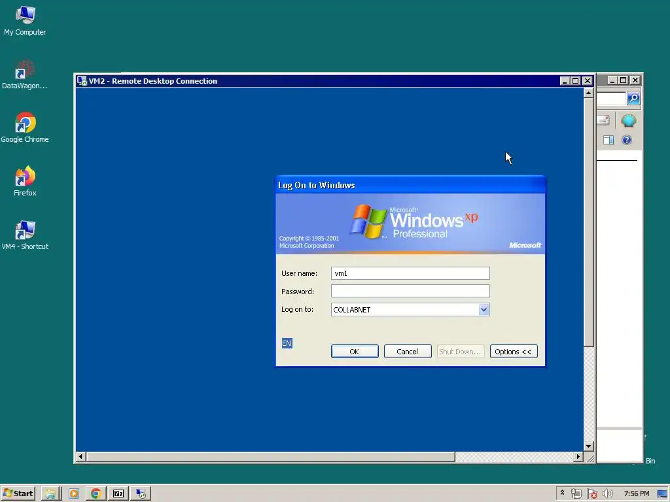This screenshot has width=670, height=502.
Task: Open Chrome from the taskbar
Action: click(x=96, y=494)
